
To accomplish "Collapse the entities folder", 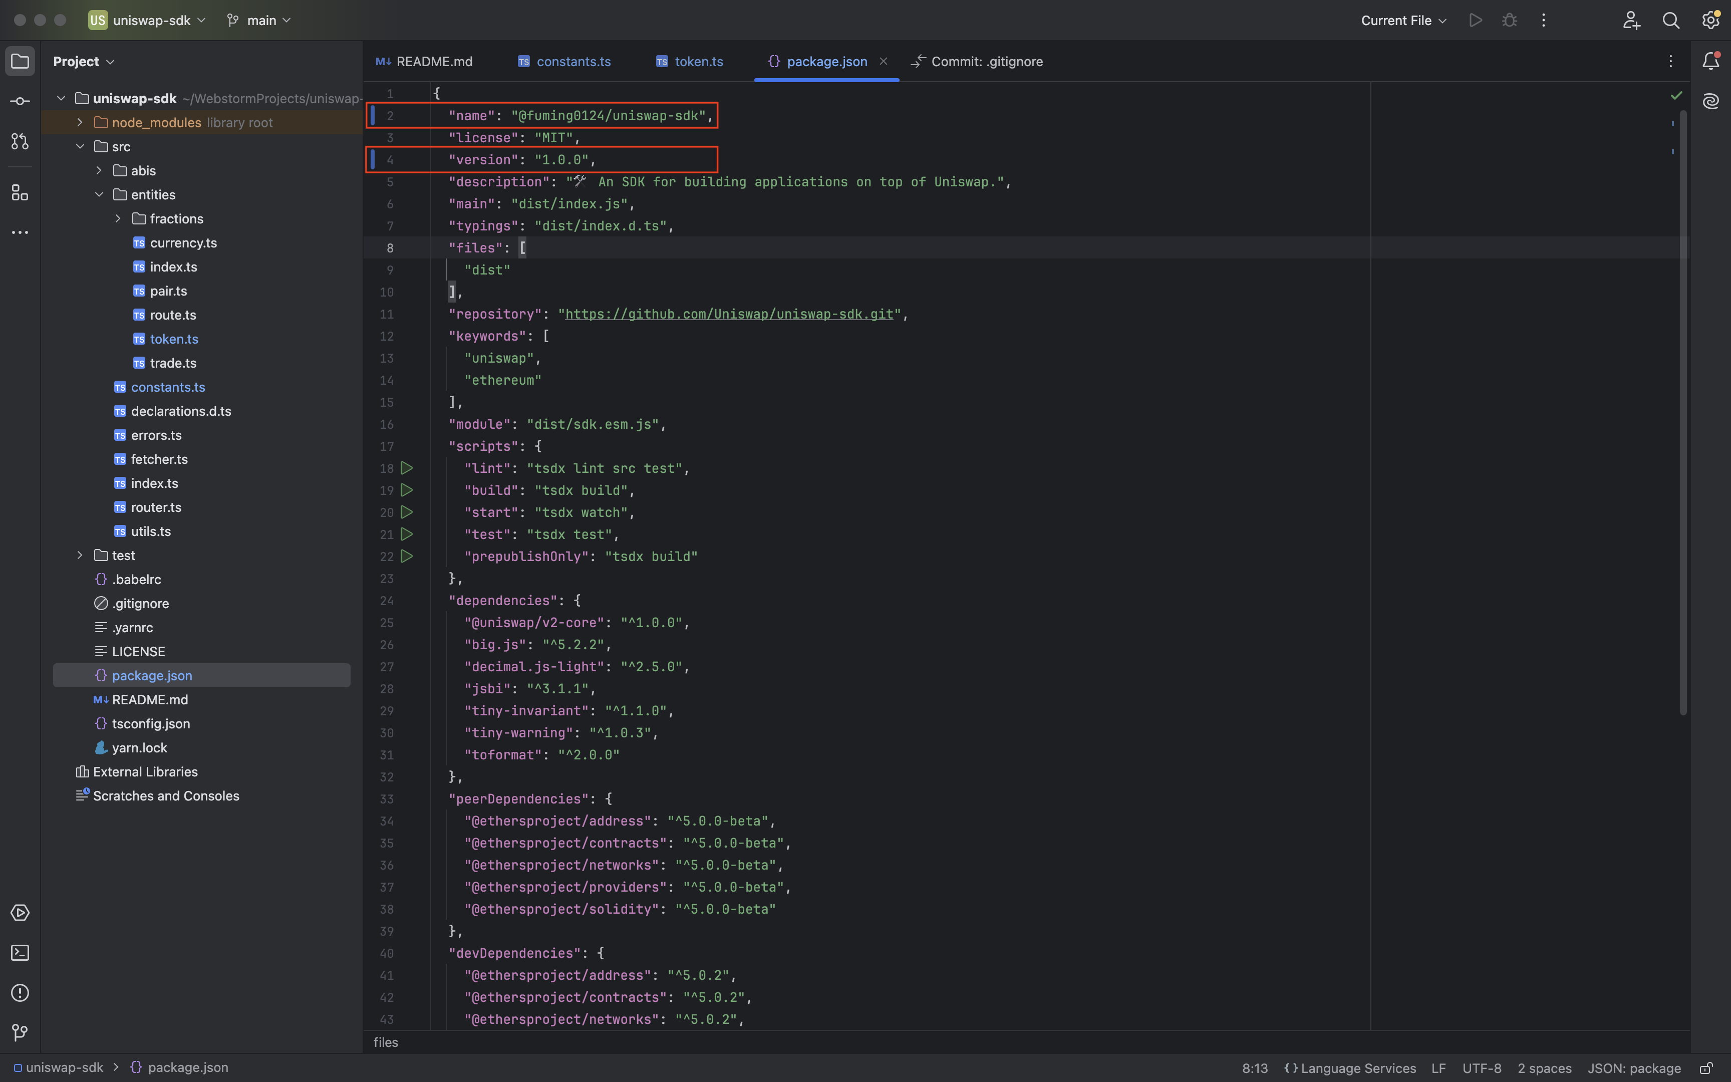I will pos(99,195).
